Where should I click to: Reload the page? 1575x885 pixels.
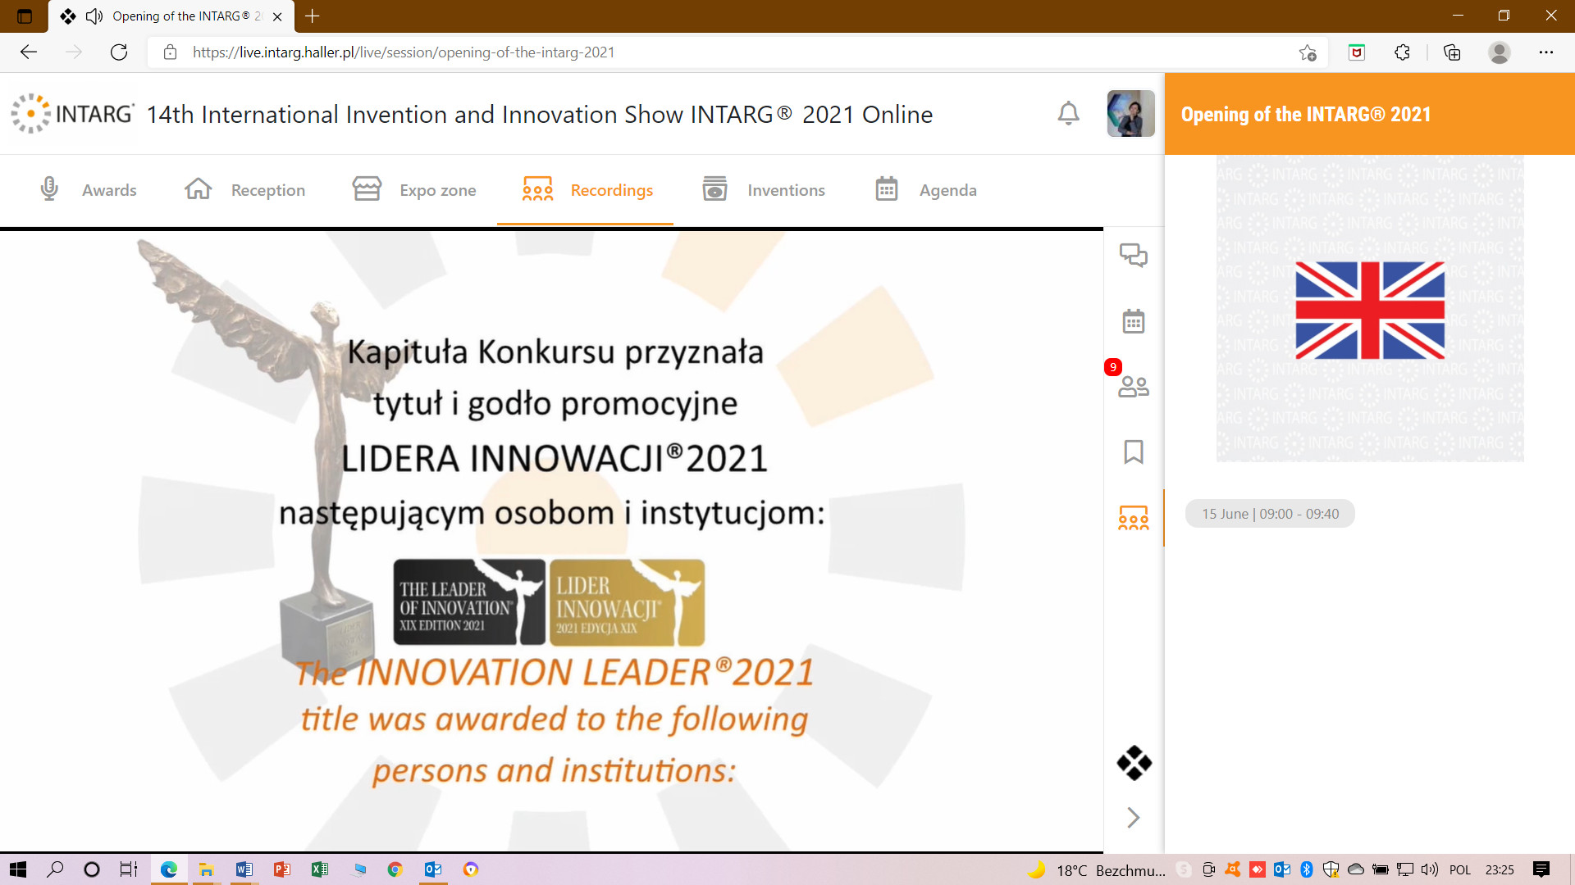[x=119, y=52]
